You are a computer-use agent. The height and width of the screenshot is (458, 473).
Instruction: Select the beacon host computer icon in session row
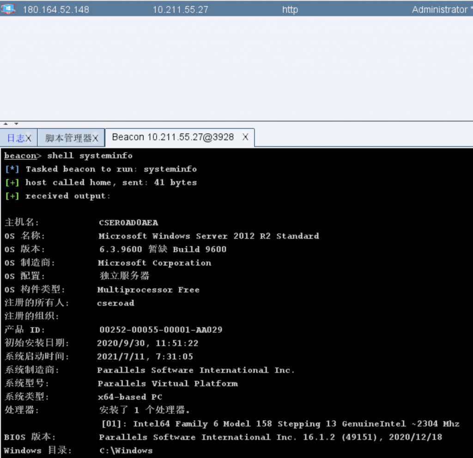pyautogui.click(x=8, y=9)
